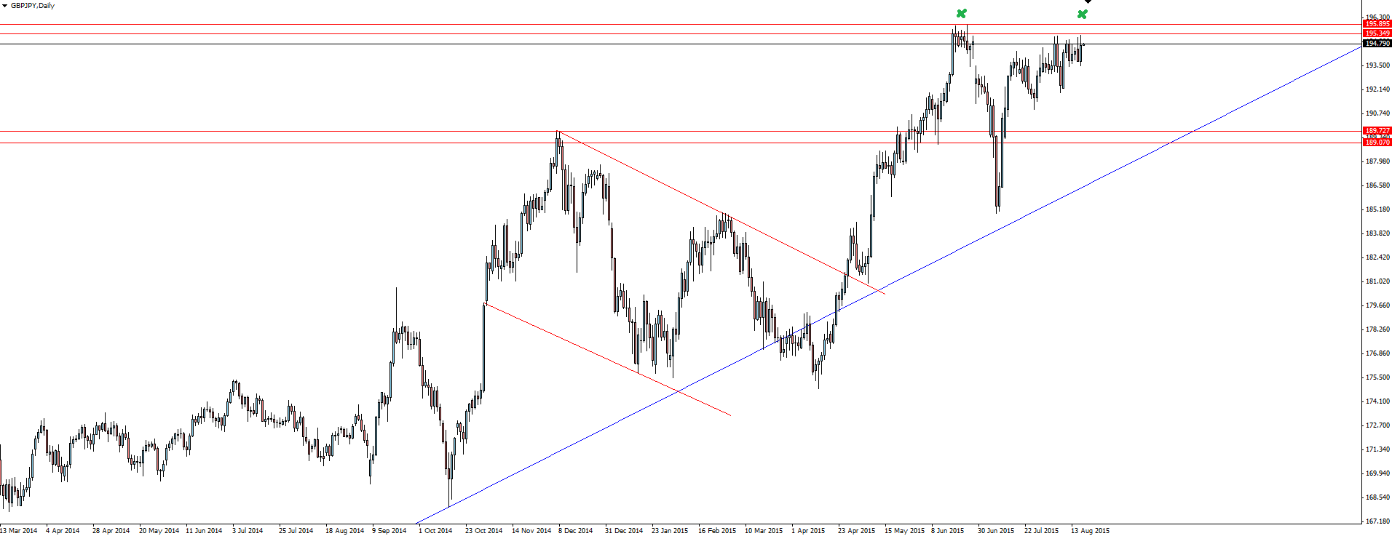Select the lower red descending channel line
This screenshot has height=536, width=1392.
(608, 359)
